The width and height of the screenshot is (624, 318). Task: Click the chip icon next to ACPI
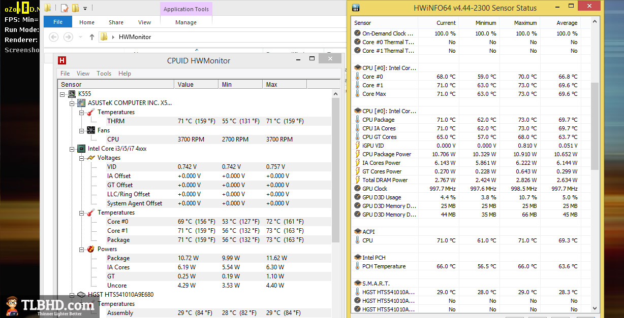(x=357, y=232)
